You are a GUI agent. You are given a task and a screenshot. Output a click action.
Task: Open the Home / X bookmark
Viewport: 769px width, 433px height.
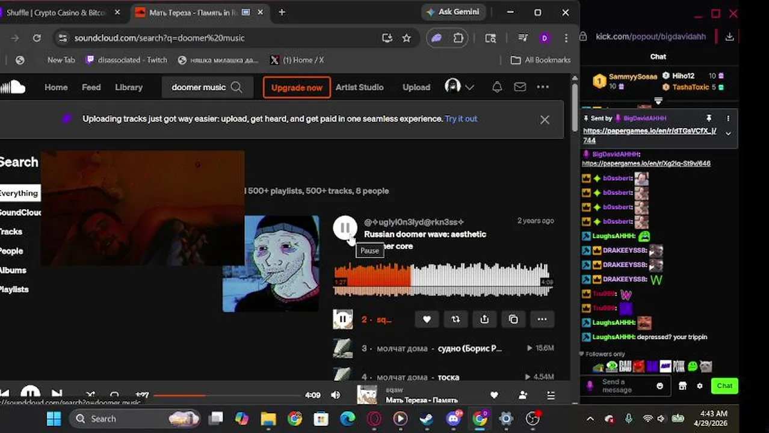[297, 60]
